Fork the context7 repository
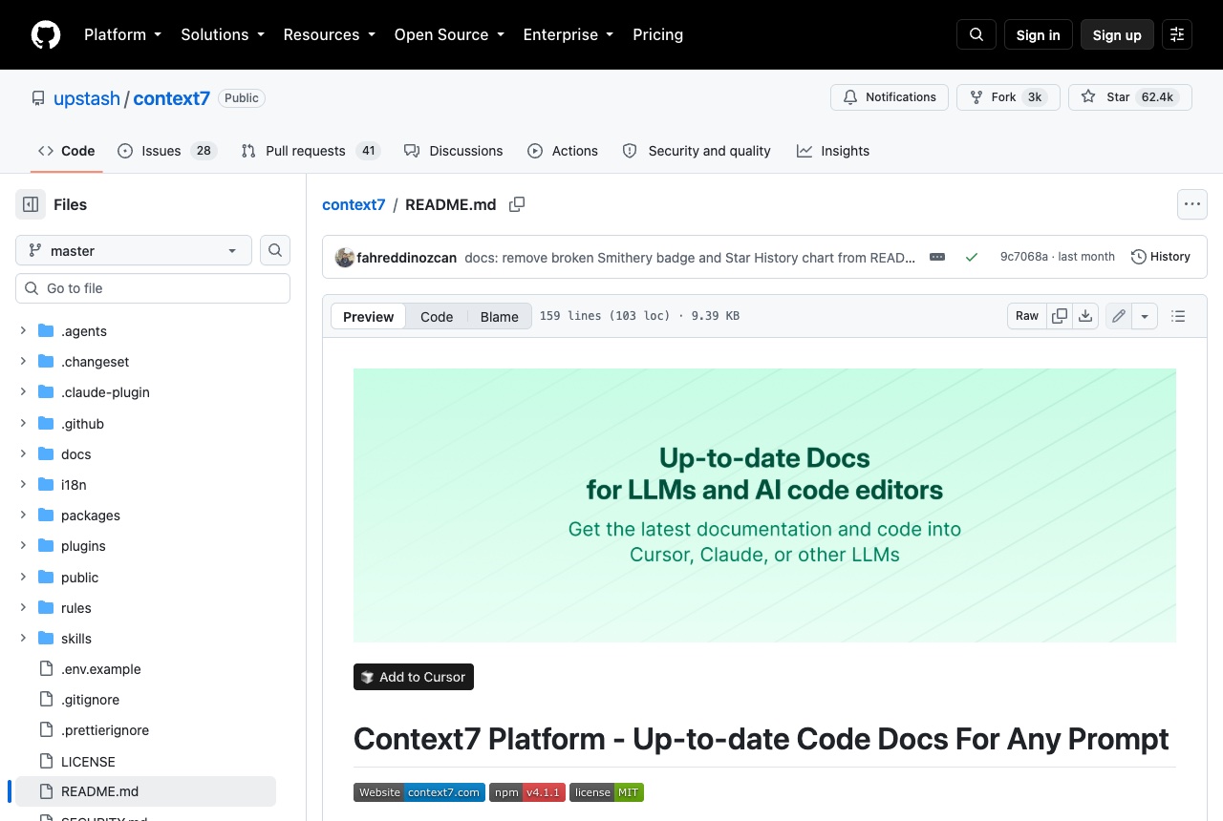The height and width of the screenshot is (821, 1223). pos(1008,97)
